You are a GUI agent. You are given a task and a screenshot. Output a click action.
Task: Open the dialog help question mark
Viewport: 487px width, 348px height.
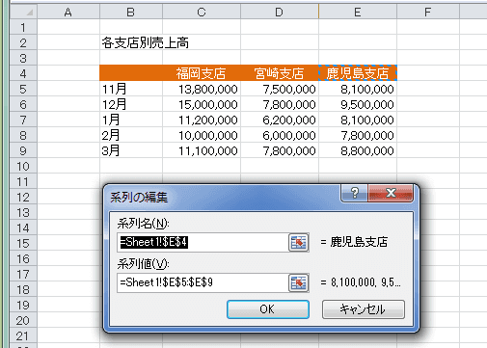[354, 193]
